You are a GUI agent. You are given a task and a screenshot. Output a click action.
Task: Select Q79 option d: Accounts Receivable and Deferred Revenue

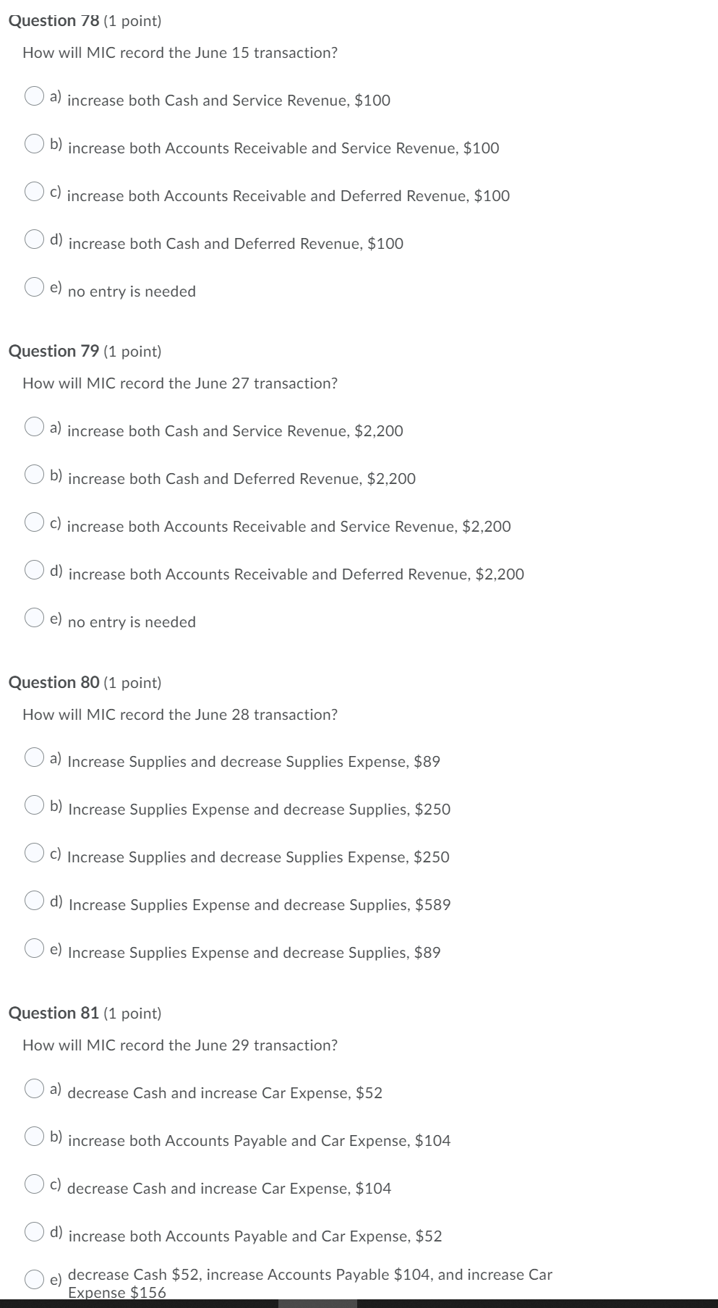click(x=35, y=570)
